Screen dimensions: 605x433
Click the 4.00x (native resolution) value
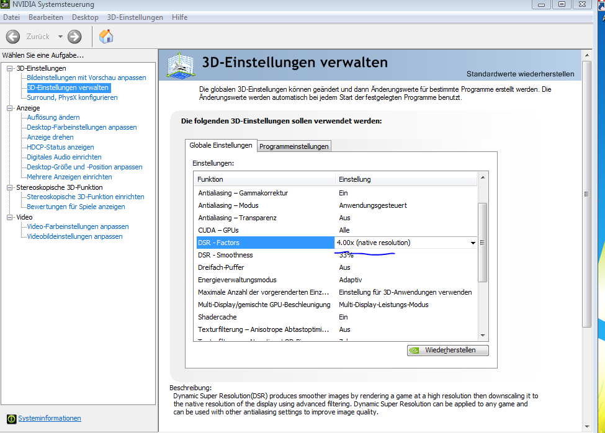(374, 243)
